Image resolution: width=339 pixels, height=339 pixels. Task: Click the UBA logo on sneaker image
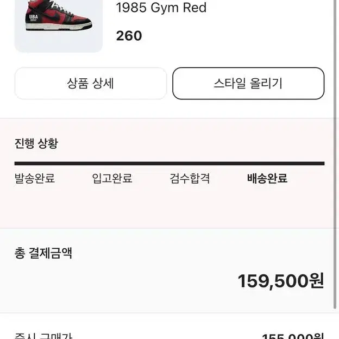(x=34, y=18)
